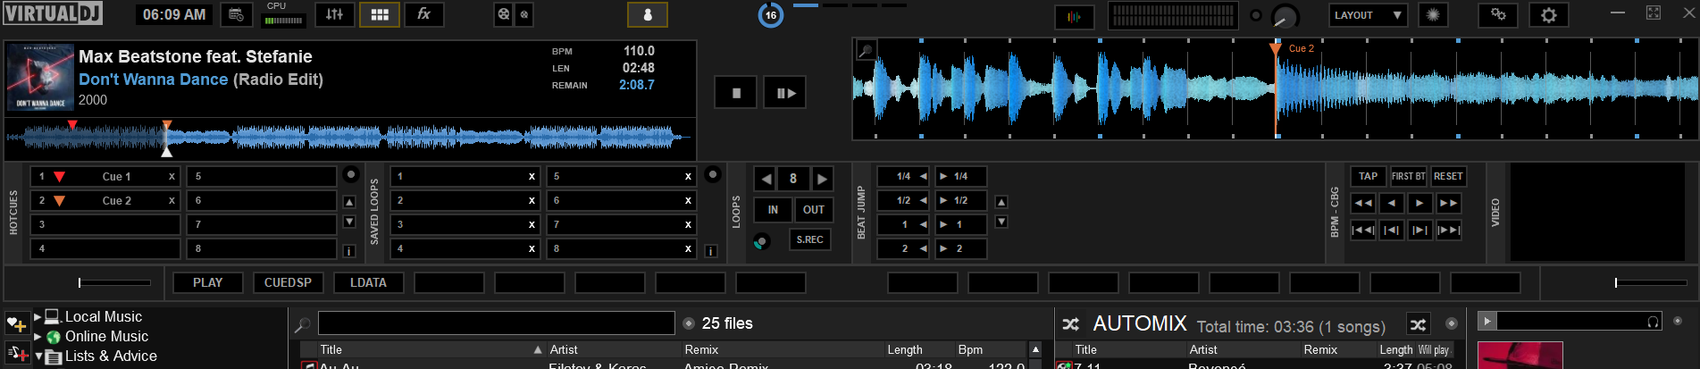Click the CUEDSP custom button
Screen dimensions: 1700x369
coord(288,283)
